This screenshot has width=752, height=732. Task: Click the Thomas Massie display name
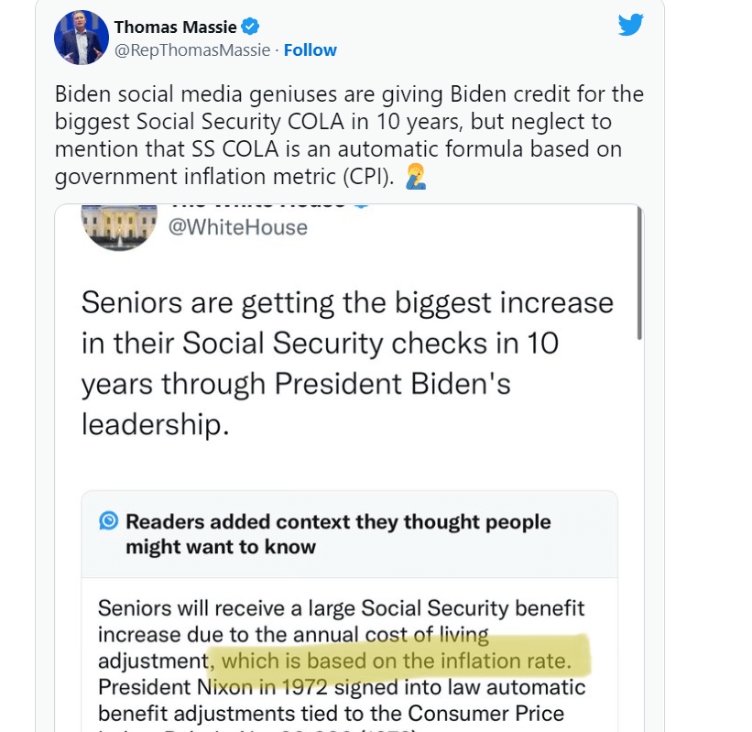click(x=175, y=27)
